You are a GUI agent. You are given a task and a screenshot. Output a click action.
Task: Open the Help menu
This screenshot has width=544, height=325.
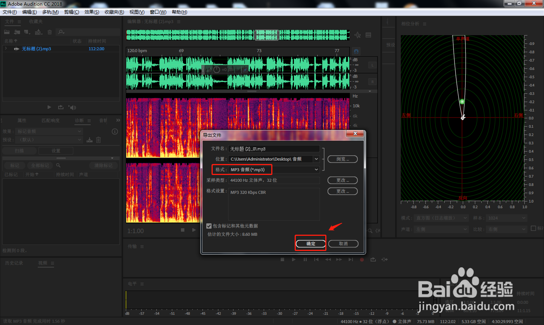click(179, 12)
